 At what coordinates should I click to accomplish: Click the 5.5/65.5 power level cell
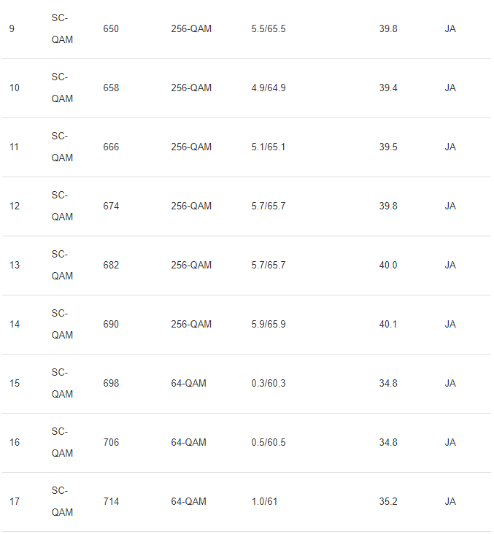coord(268,29)
